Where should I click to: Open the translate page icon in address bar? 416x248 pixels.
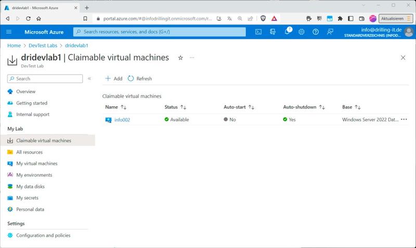tap(229, 19)
